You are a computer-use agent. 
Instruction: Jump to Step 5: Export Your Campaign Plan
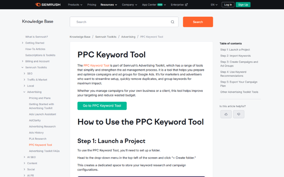[x=239, y=84]
